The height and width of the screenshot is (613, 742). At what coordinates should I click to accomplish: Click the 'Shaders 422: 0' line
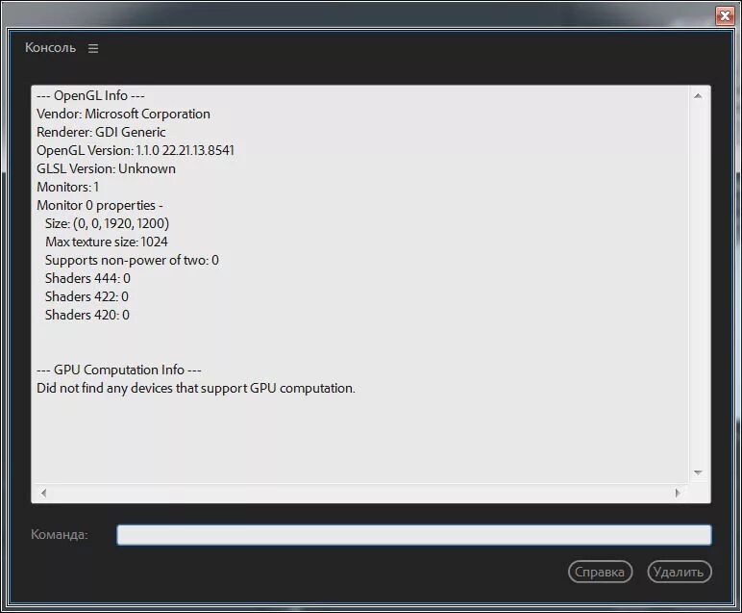[87, 296]
